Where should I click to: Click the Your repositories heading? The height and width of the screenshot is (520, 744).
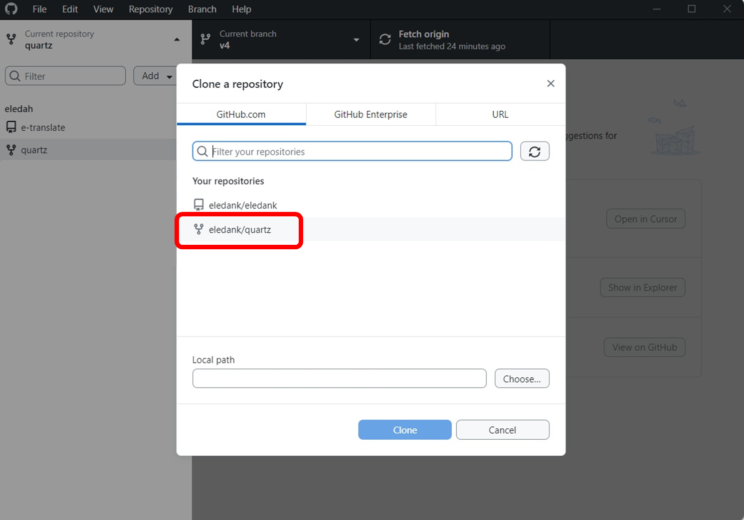pos(228,181)
